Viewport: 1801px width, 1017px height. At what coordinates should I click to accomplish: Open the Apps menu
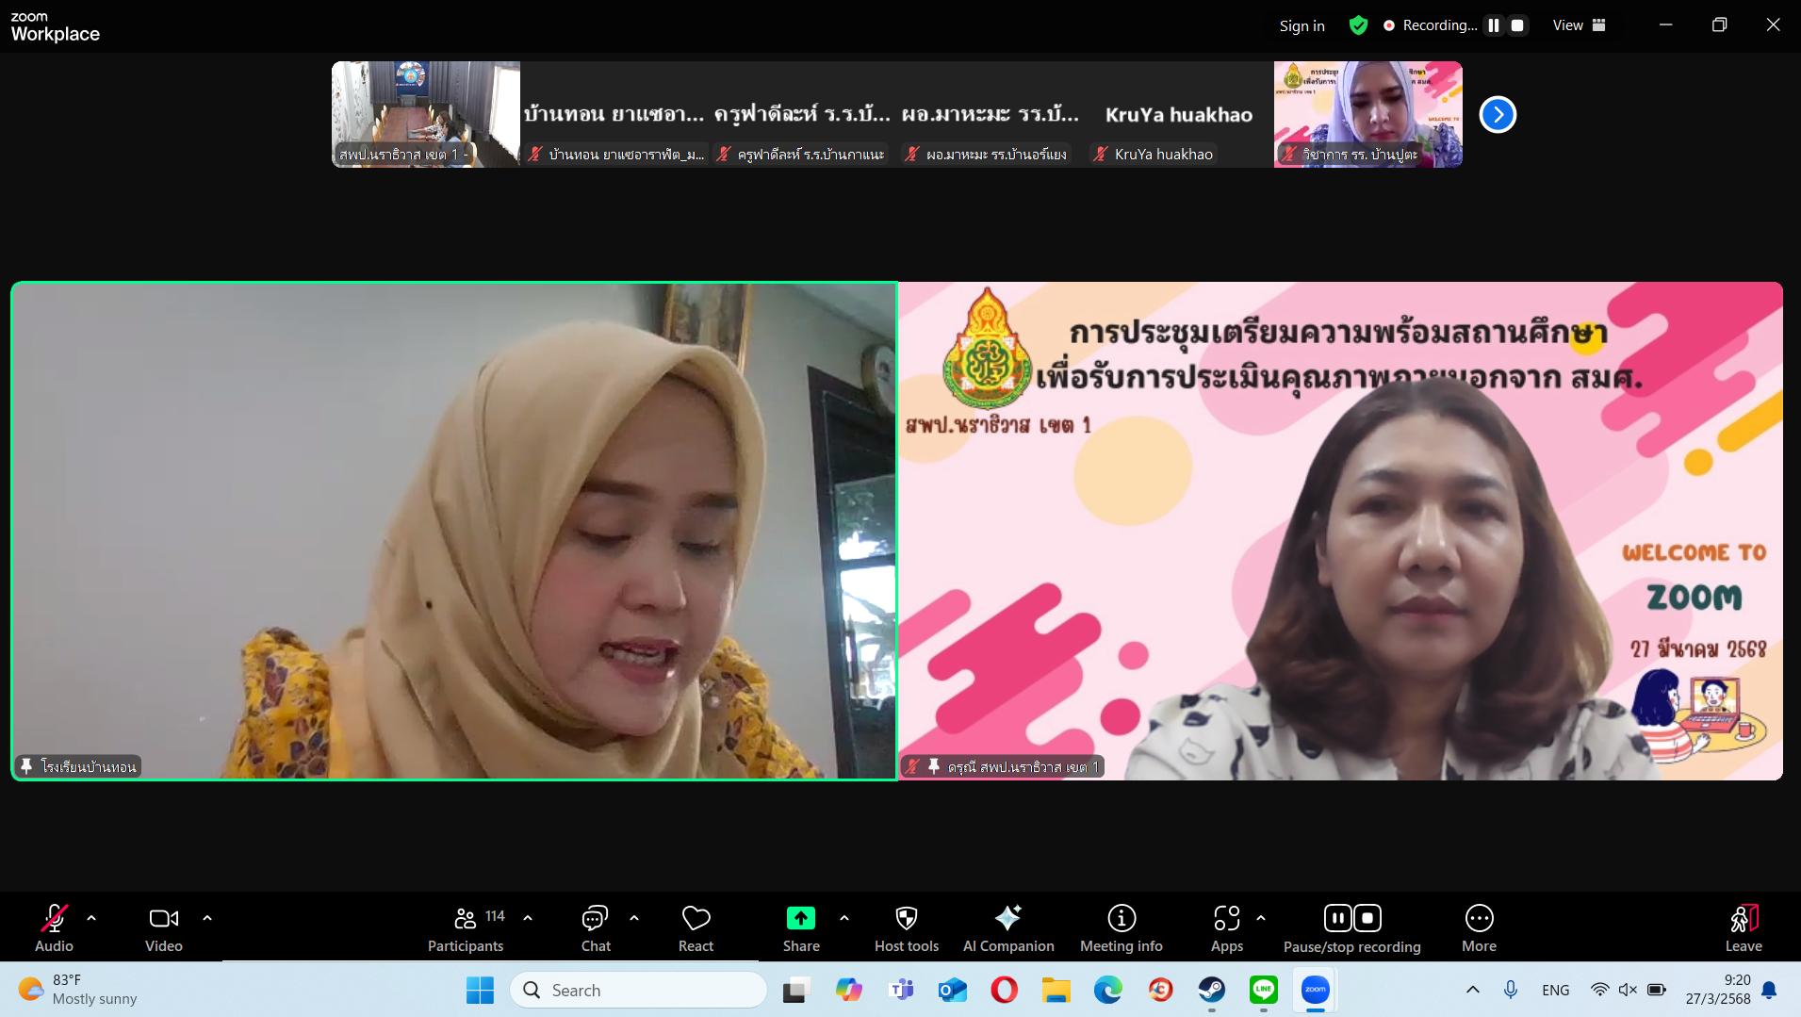click(1226, 928)
